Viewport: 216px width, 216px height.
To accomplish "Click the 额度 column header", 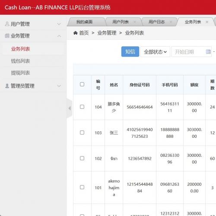I will click(x=194, y=85).
